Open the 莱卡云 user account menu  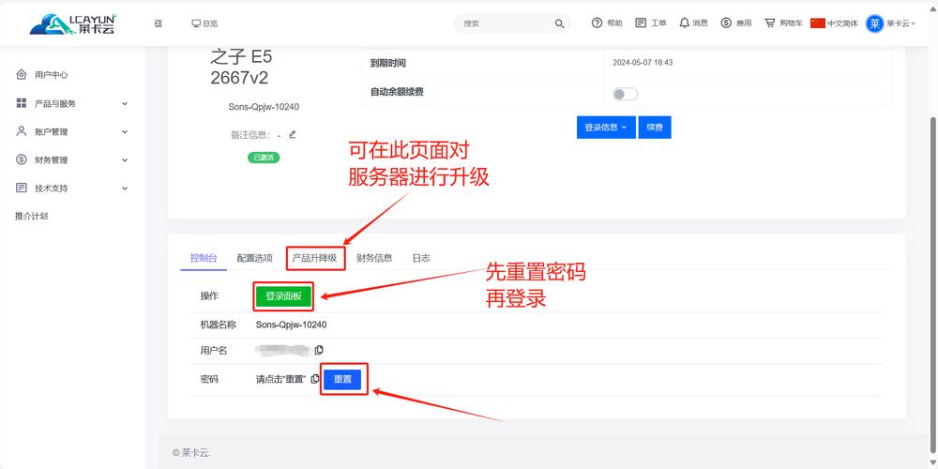click(891, 23)
